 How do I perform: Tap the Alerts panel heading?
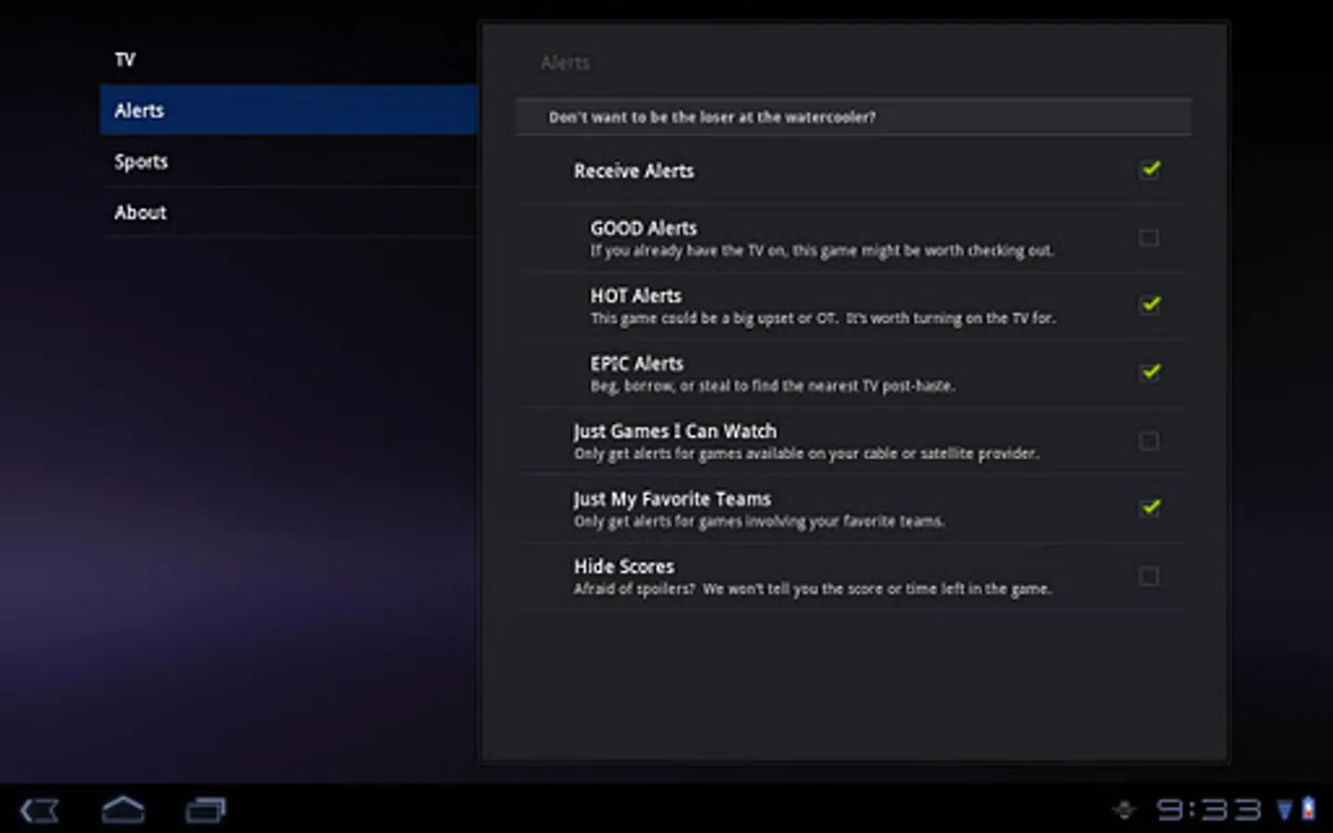tap(565, 63)
